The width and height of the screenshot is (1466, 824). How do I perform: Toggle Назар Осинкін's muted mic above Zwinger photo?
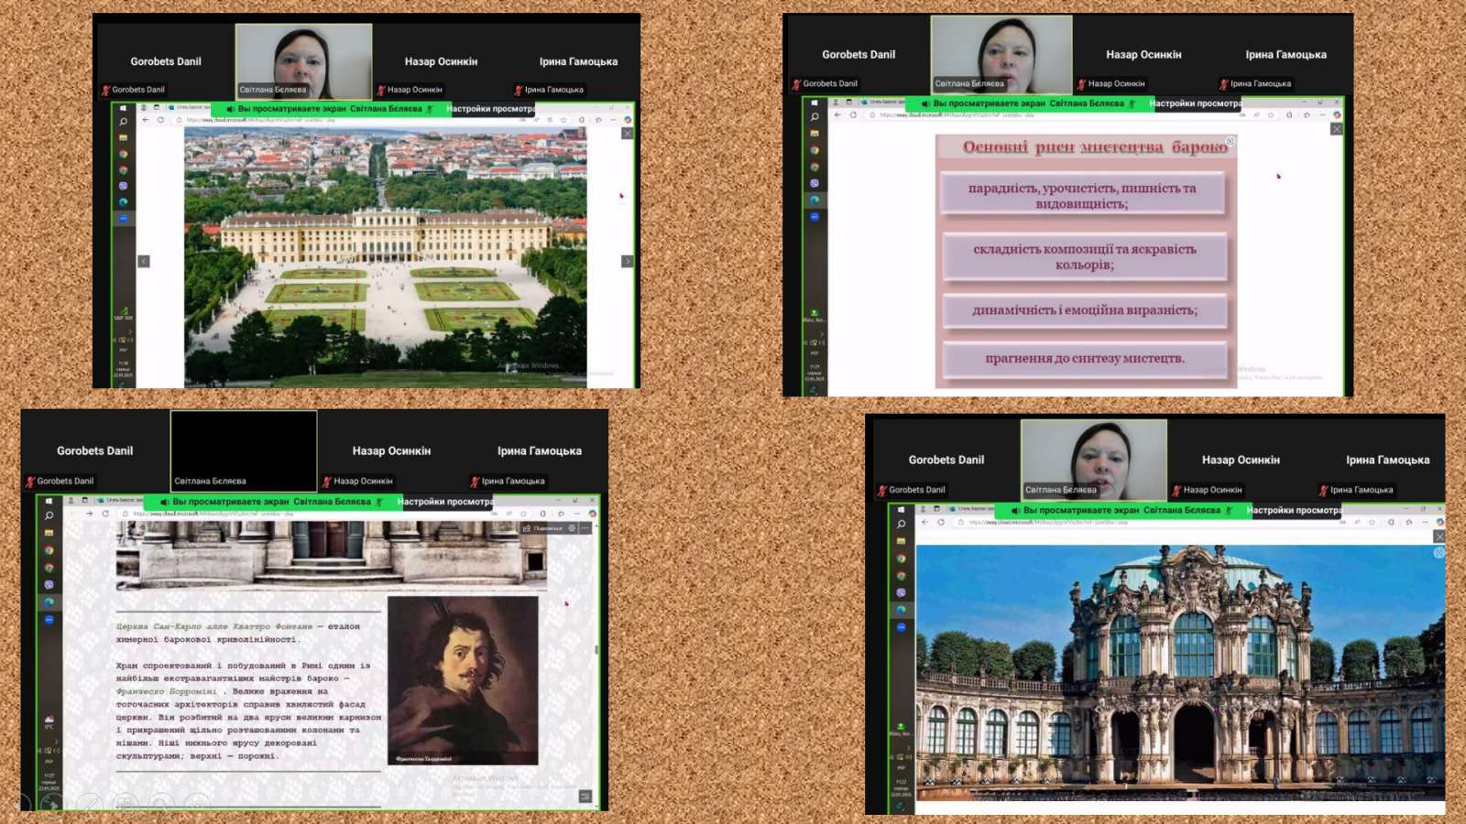(x=1176, y=491)
